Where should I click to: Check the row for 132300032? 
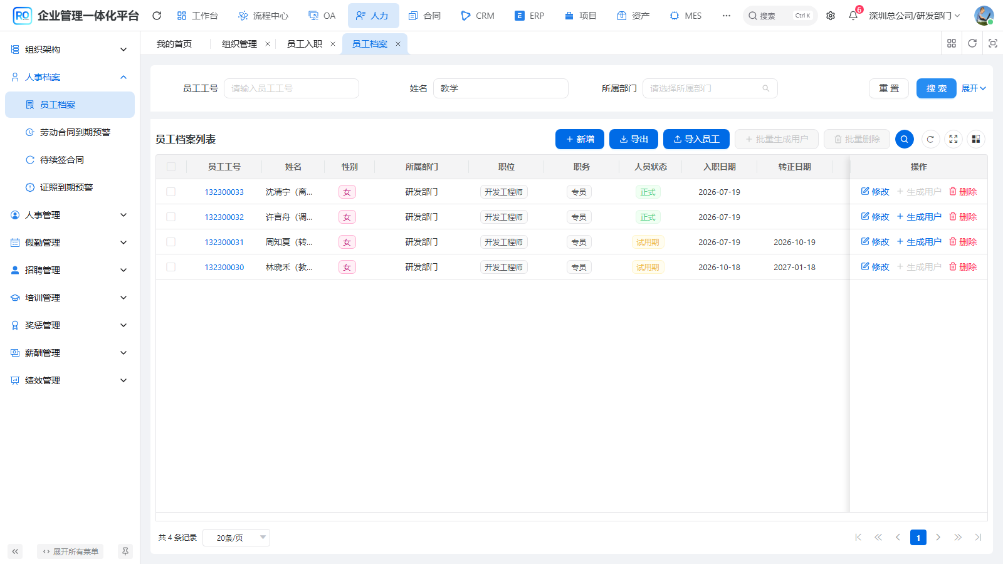(x=171, y=217)
